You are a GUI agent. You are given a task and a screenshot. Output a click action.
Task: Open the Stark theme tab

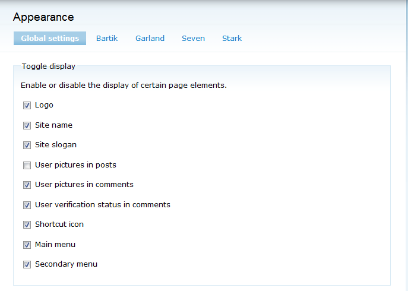[232, 38]
